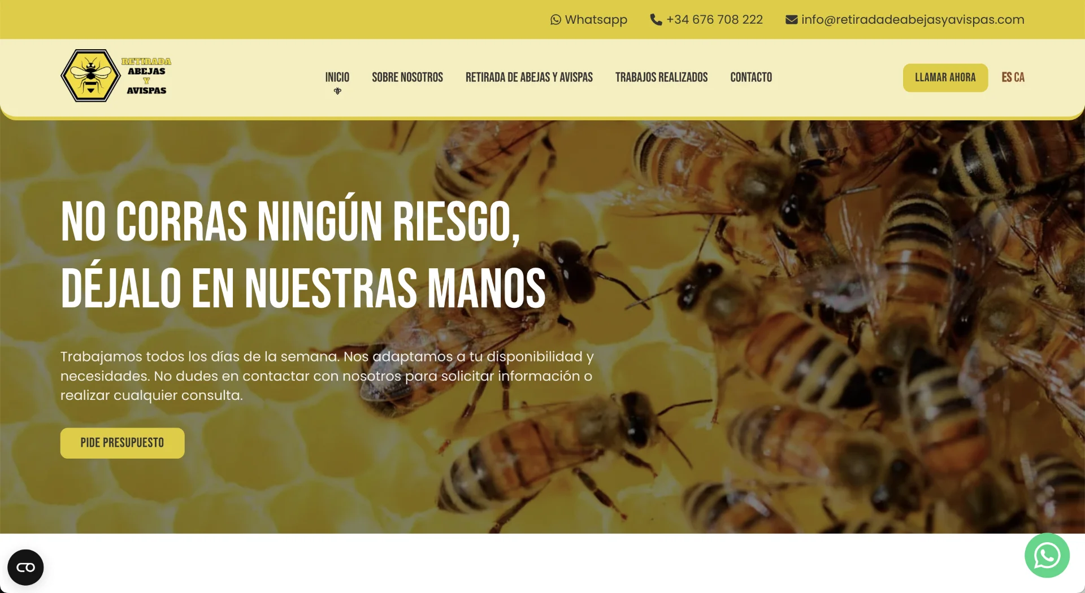The image size is (1085, 593).
Task: Go to the INICIO menu item
Action: coord(337,77)
